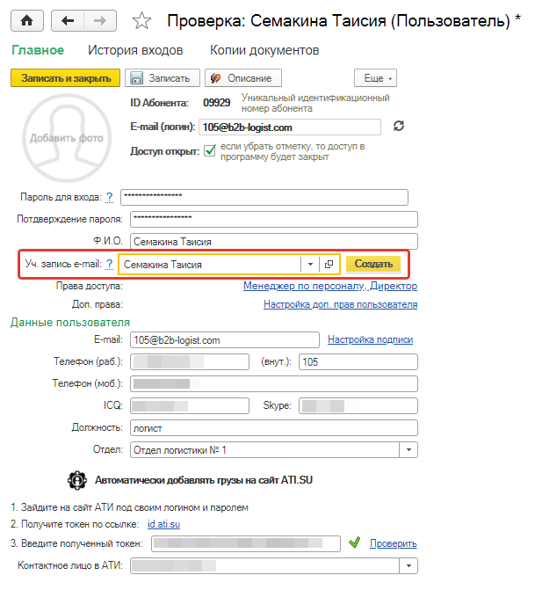Screen dimensions: 535x590
Task: Go to the home page icon
Action: (x=27, y=20)
